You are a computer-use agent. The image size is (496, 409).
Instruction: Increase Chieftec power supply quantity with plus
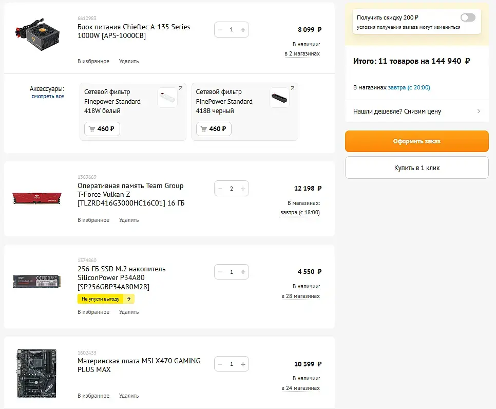point(243,30)
